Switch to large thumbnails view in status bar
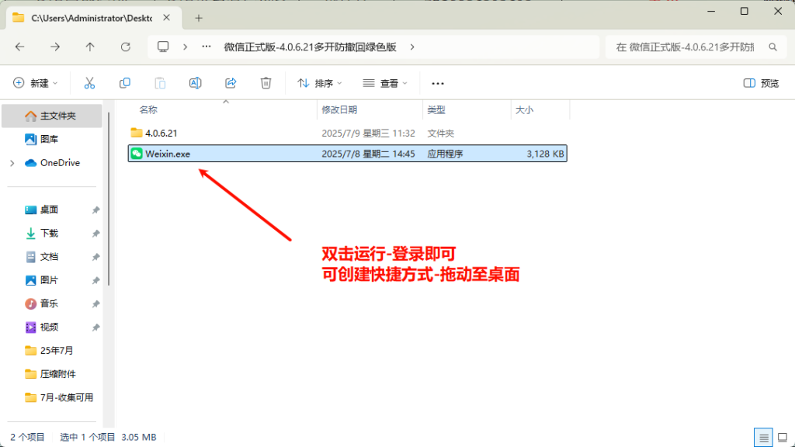Screen dimensions: 795x447 pyautogui.click(x=783, y=437)
